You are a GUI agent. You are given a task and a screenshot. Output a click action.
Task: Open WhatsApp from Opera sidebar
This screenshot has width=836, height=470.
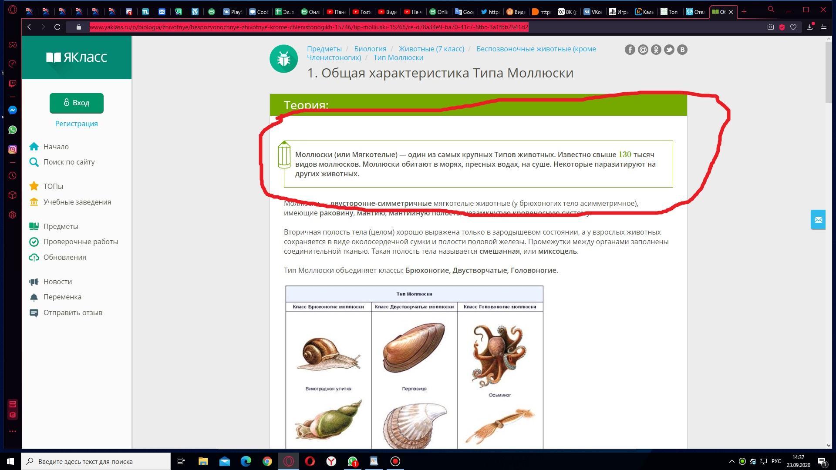[13, 130]
